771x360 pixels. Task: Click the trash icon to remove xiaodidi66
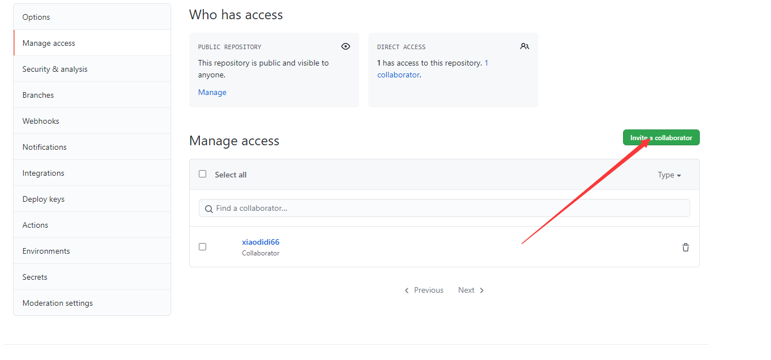point(685,247)
